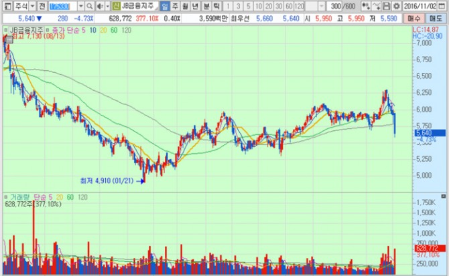This screenshot has height=276, width=449.
Task: Open the custom interval dropdown arrow
Action: pyautogui.click(x=321, y=6)
